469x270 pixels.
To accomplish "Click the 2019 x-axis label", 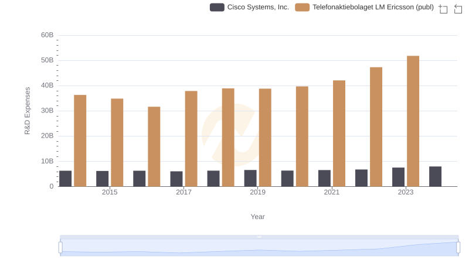I will tap(257, 192).
